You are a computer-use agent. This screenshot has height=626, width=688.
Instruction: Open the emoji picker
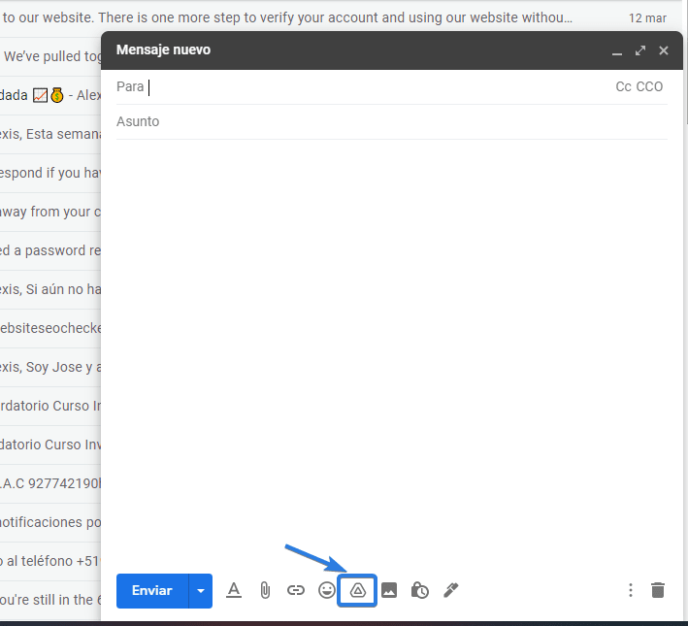pos(327,590)
